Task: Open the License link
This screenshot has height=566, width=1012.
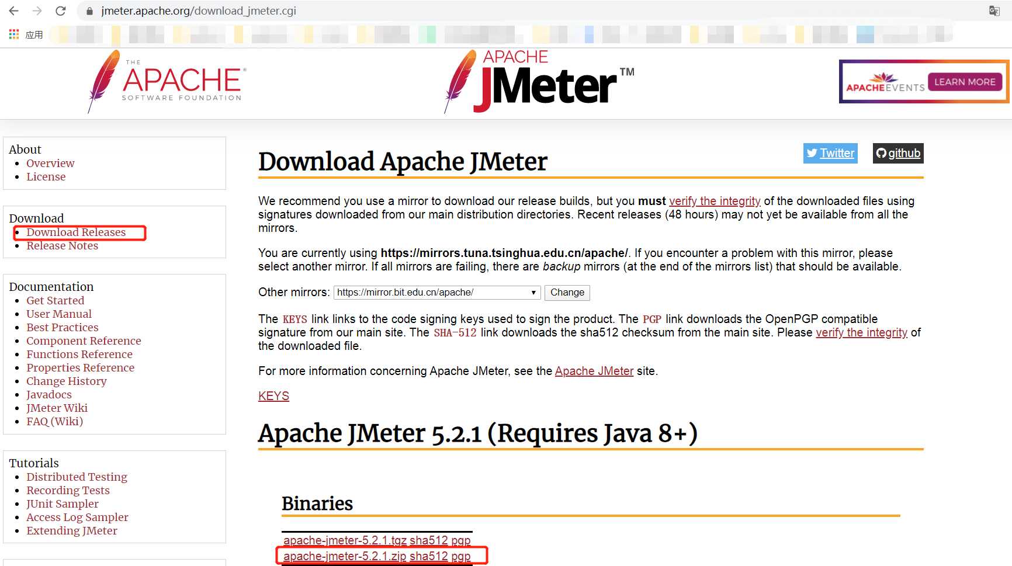Action: pyautogui.click(x=46, y=176)
